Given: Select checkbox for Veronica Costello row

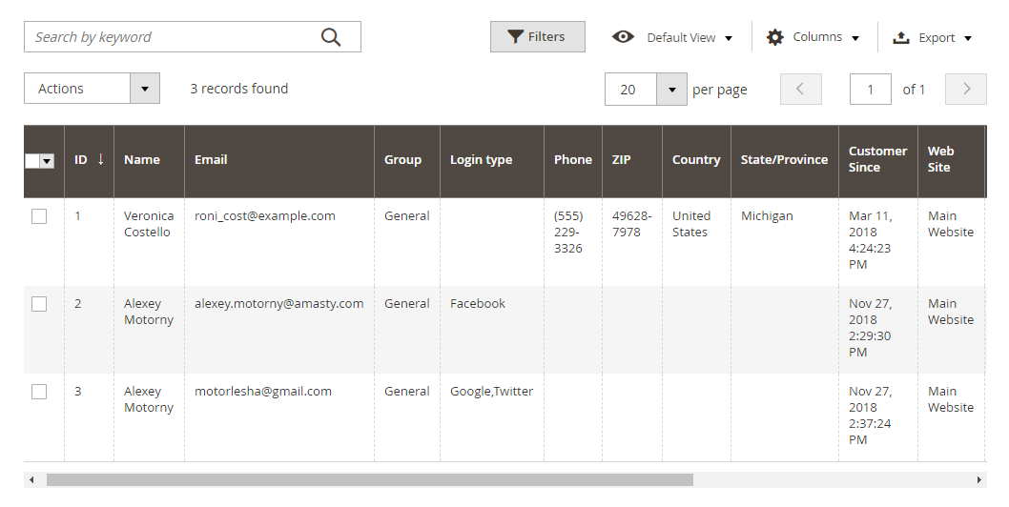Looking at the screenshot, I should (39, 216).
